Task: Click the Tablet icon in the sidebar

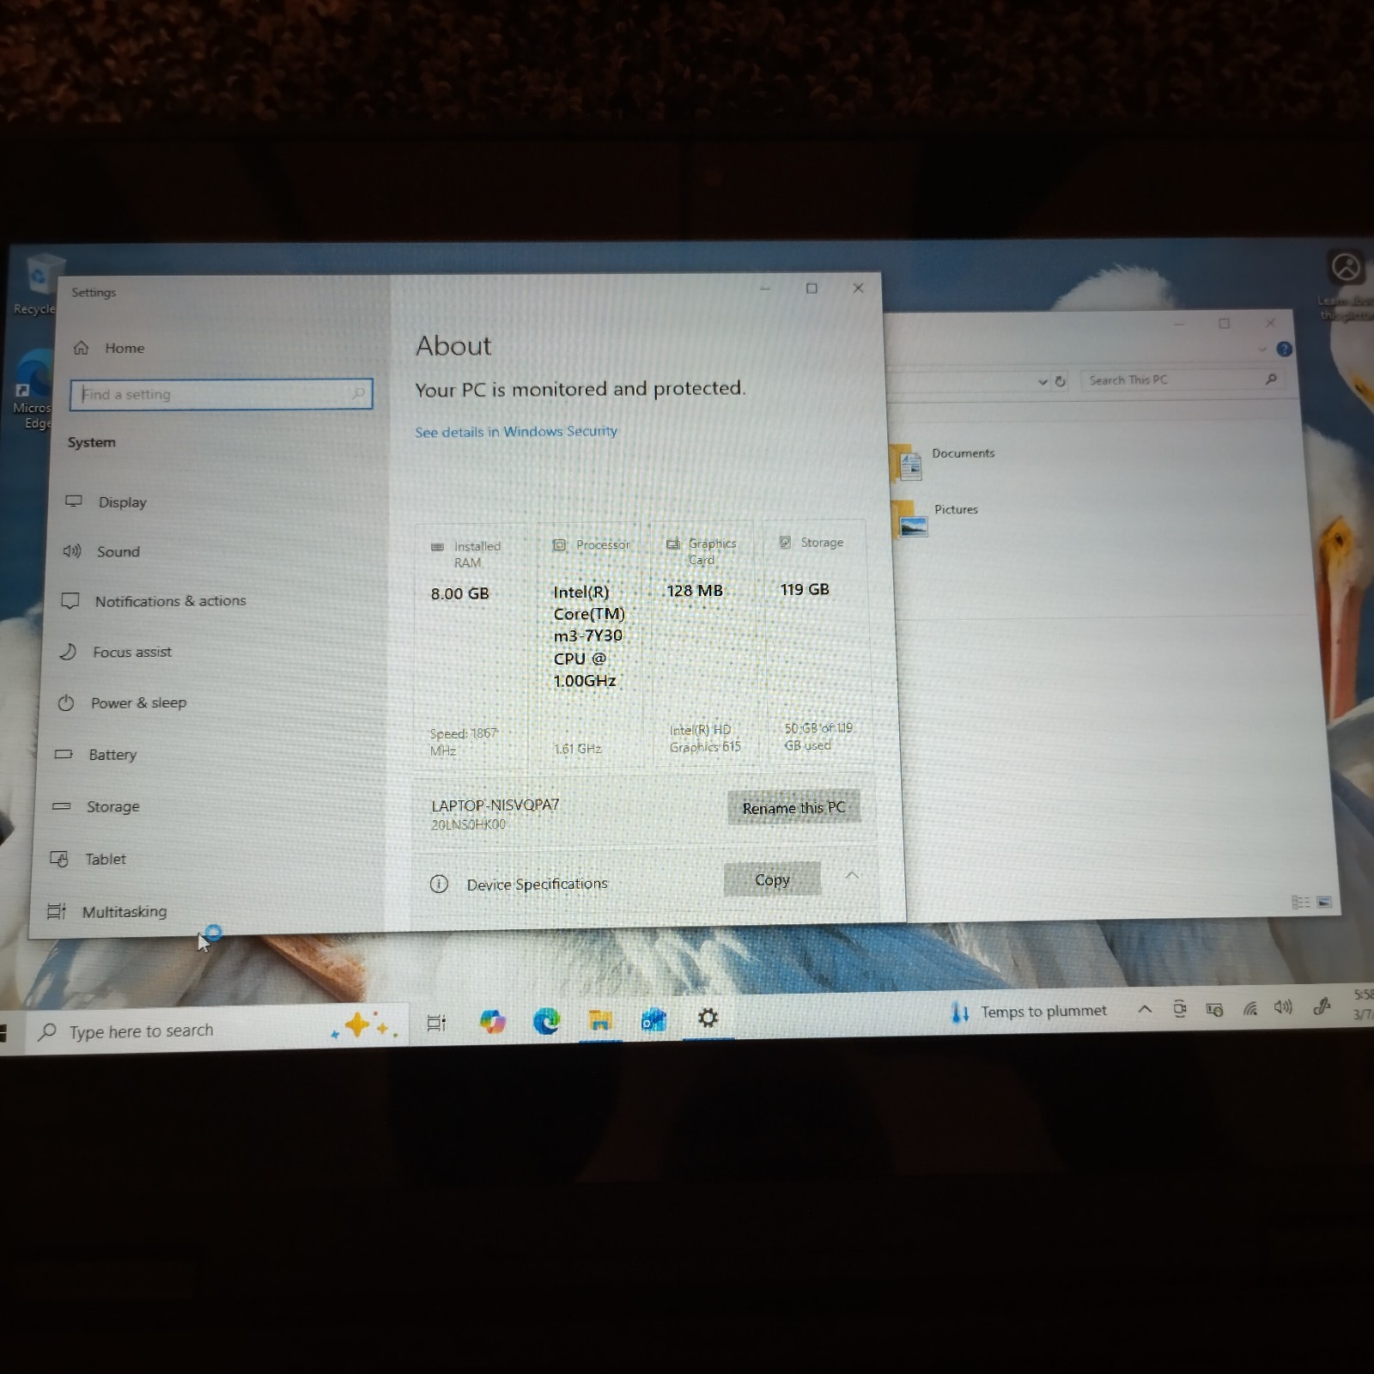Action: tap(59, 858)
